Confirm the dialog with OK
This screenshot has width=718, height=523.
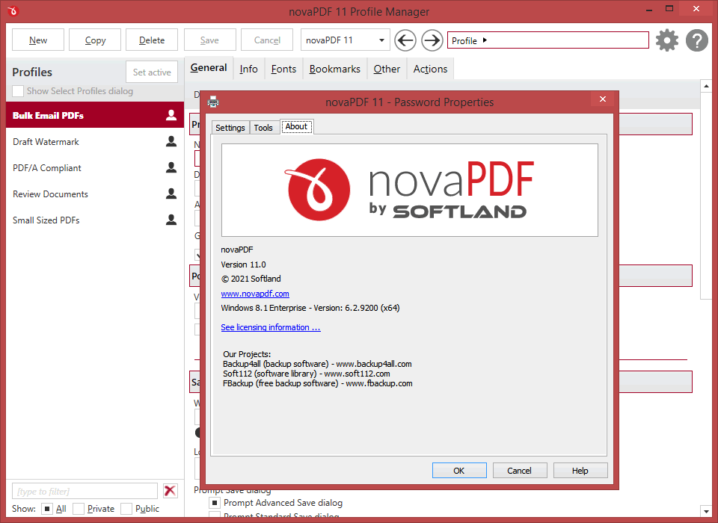[459, 471]
